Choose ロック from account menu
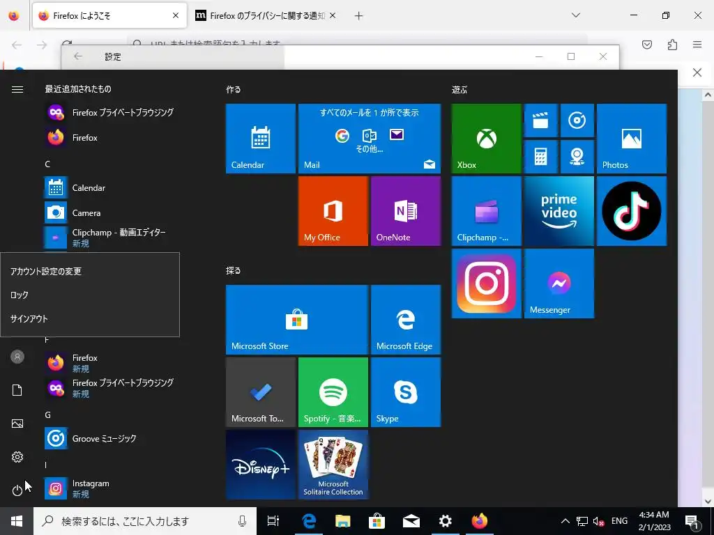The image size is (714, 535). pos(90,295)
